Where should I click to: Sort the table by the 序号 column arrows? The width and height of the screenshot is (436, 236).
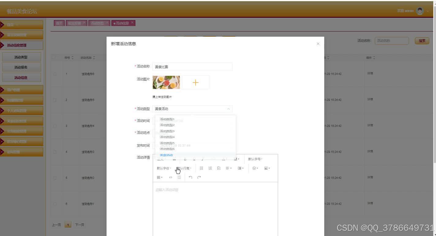click(x=72, y=58)
